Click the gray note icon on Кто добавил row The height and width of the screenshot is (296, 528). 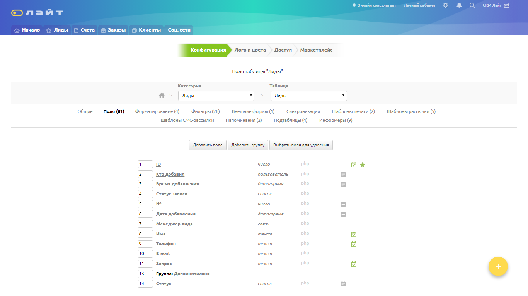(x=343, y=175)
